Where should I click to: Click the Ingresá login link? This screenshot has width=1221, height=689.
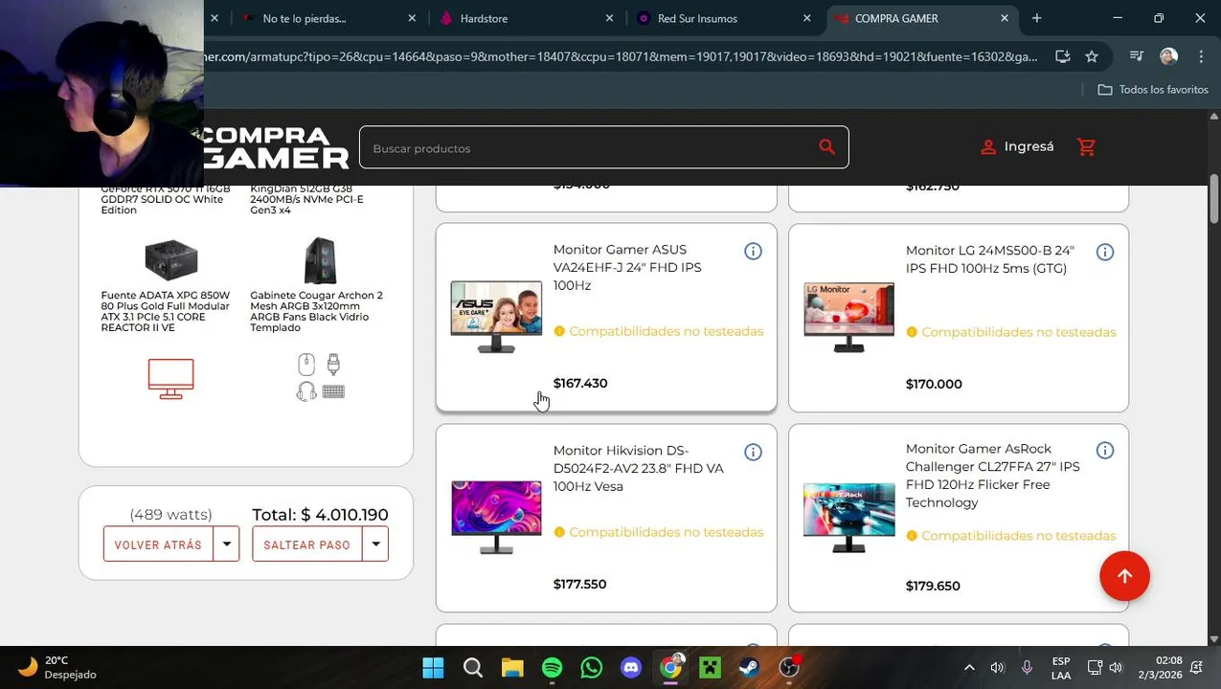1029,146
